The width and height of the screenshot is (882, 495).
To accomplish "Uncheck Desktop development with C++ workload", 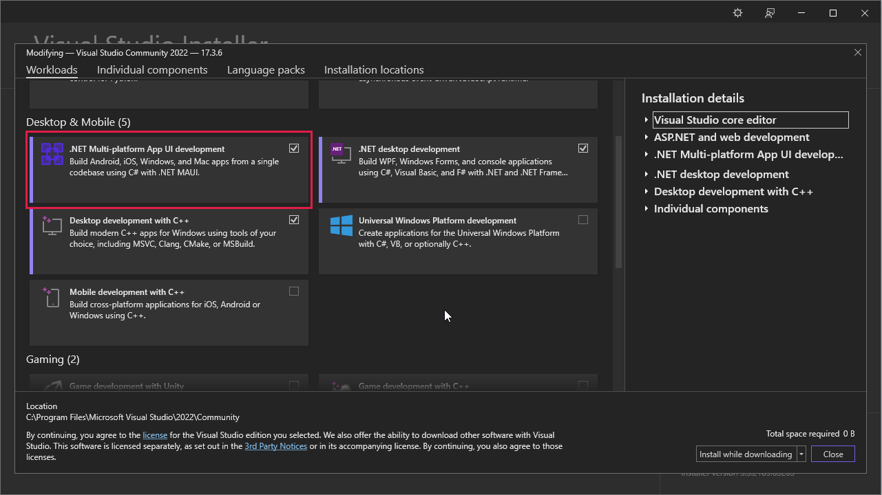I will [x=294, y=220].
